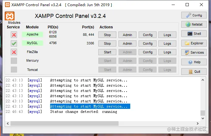Click Apache ports '88, 444'
Screen dimensions: 211x136
click(88, 35)
